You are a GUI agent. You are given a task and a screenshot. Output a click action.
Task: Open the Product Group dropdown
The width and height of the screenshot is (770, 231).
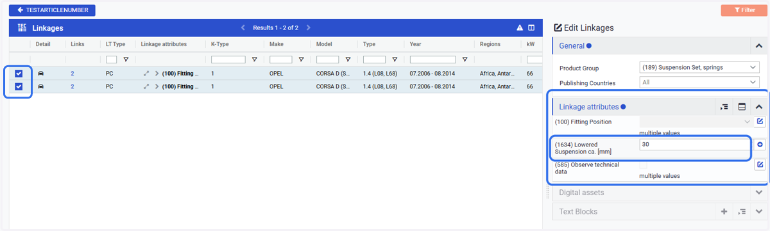pos(699,68)
